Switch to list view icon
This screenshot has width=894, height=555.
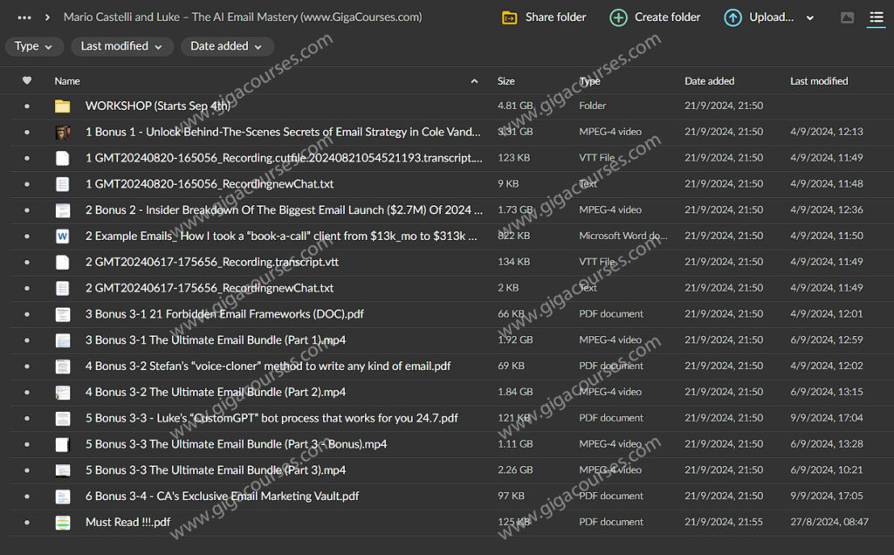876,17
